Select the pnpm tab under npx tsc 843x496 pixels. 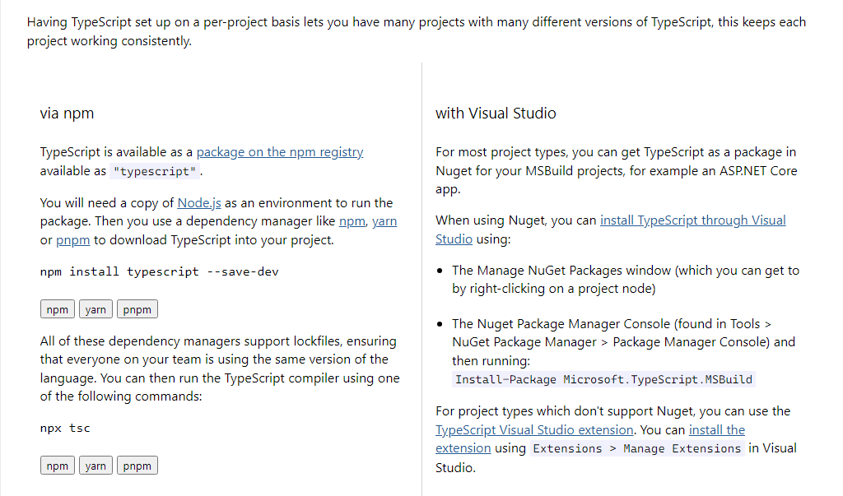pyautogui.click(x=137, y=465)
